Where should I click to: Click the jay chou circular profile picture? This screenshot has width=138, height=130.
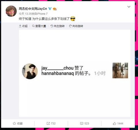click(x=30, y=71)
